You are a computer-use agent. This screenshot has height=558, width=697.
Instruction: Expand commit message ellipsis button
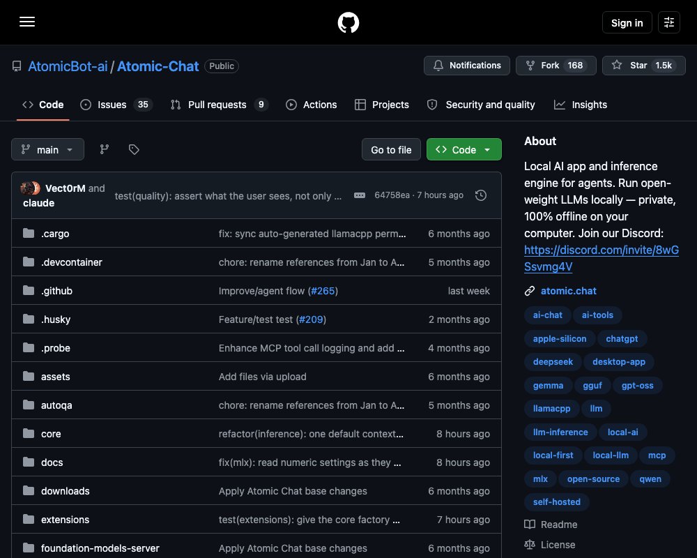pos(360,195)
